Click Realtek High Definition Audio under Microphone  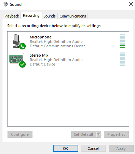[56, 42]
